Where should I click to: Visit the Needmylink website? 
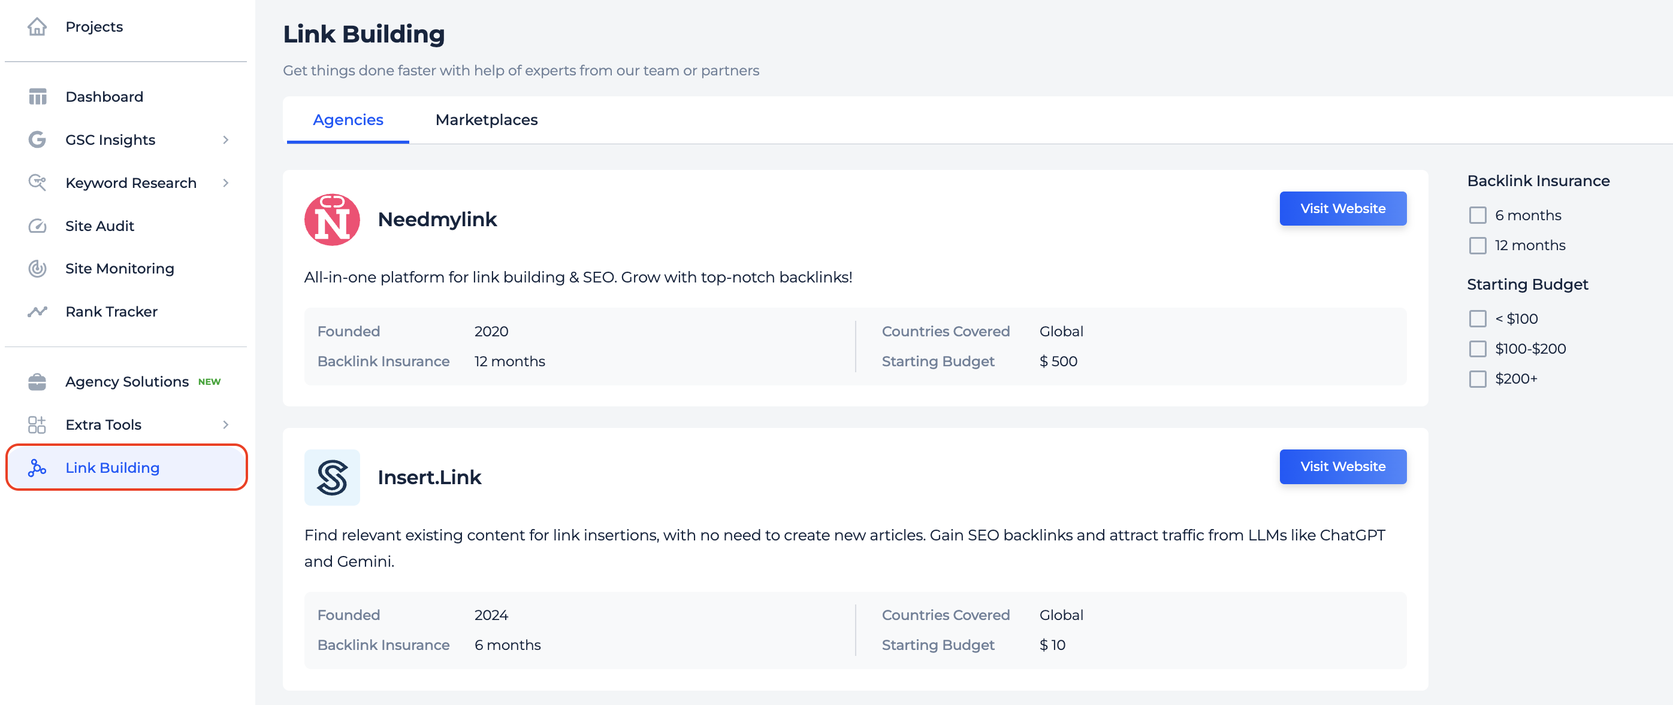(1342, 208)
